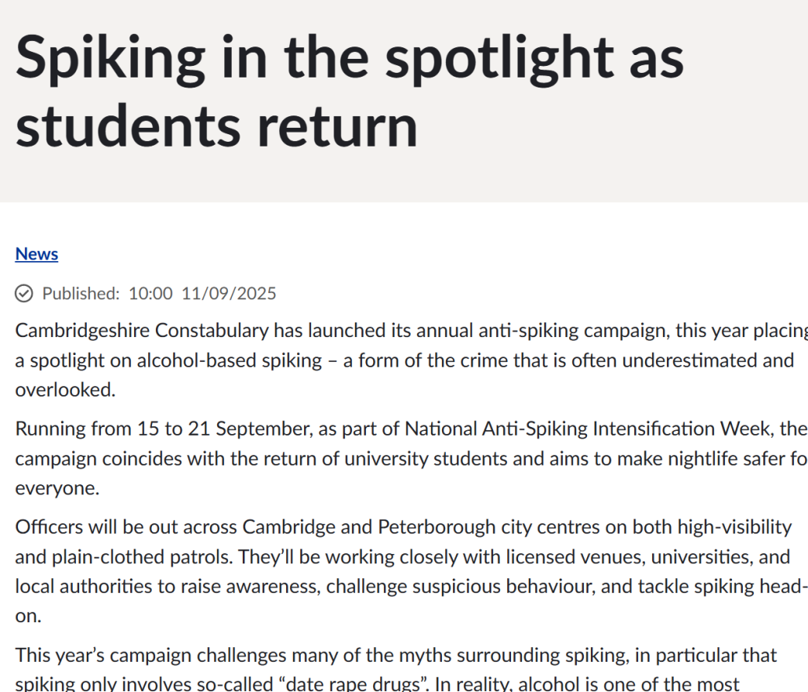808x692 pixels.
Task: Click the News category link
Action: click(36, 254)
